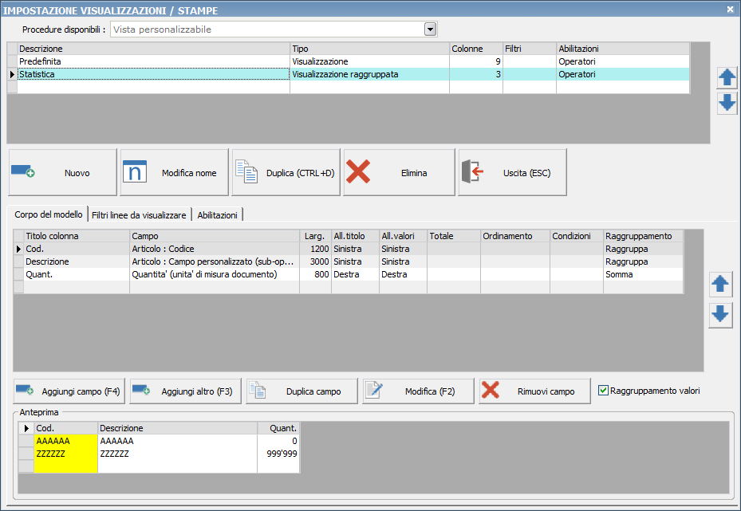Click the Modifica (F2) pencil icon
741x511 pixels.
point(374,391)
